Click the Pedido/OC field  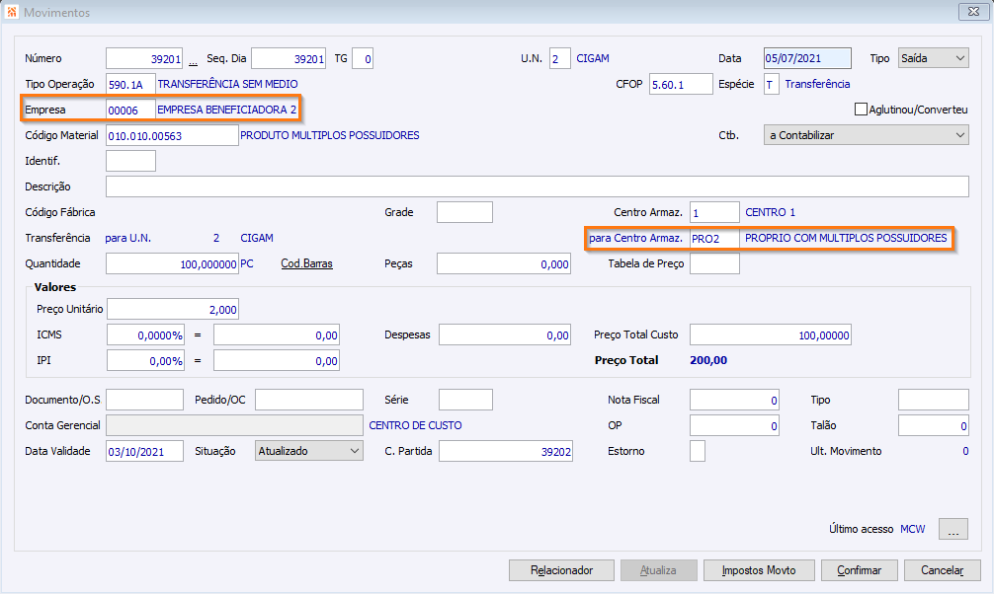pyautogui.click(x=308, y=400)
